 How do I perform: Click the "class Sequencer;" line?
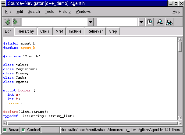click(x=20, y=69)
